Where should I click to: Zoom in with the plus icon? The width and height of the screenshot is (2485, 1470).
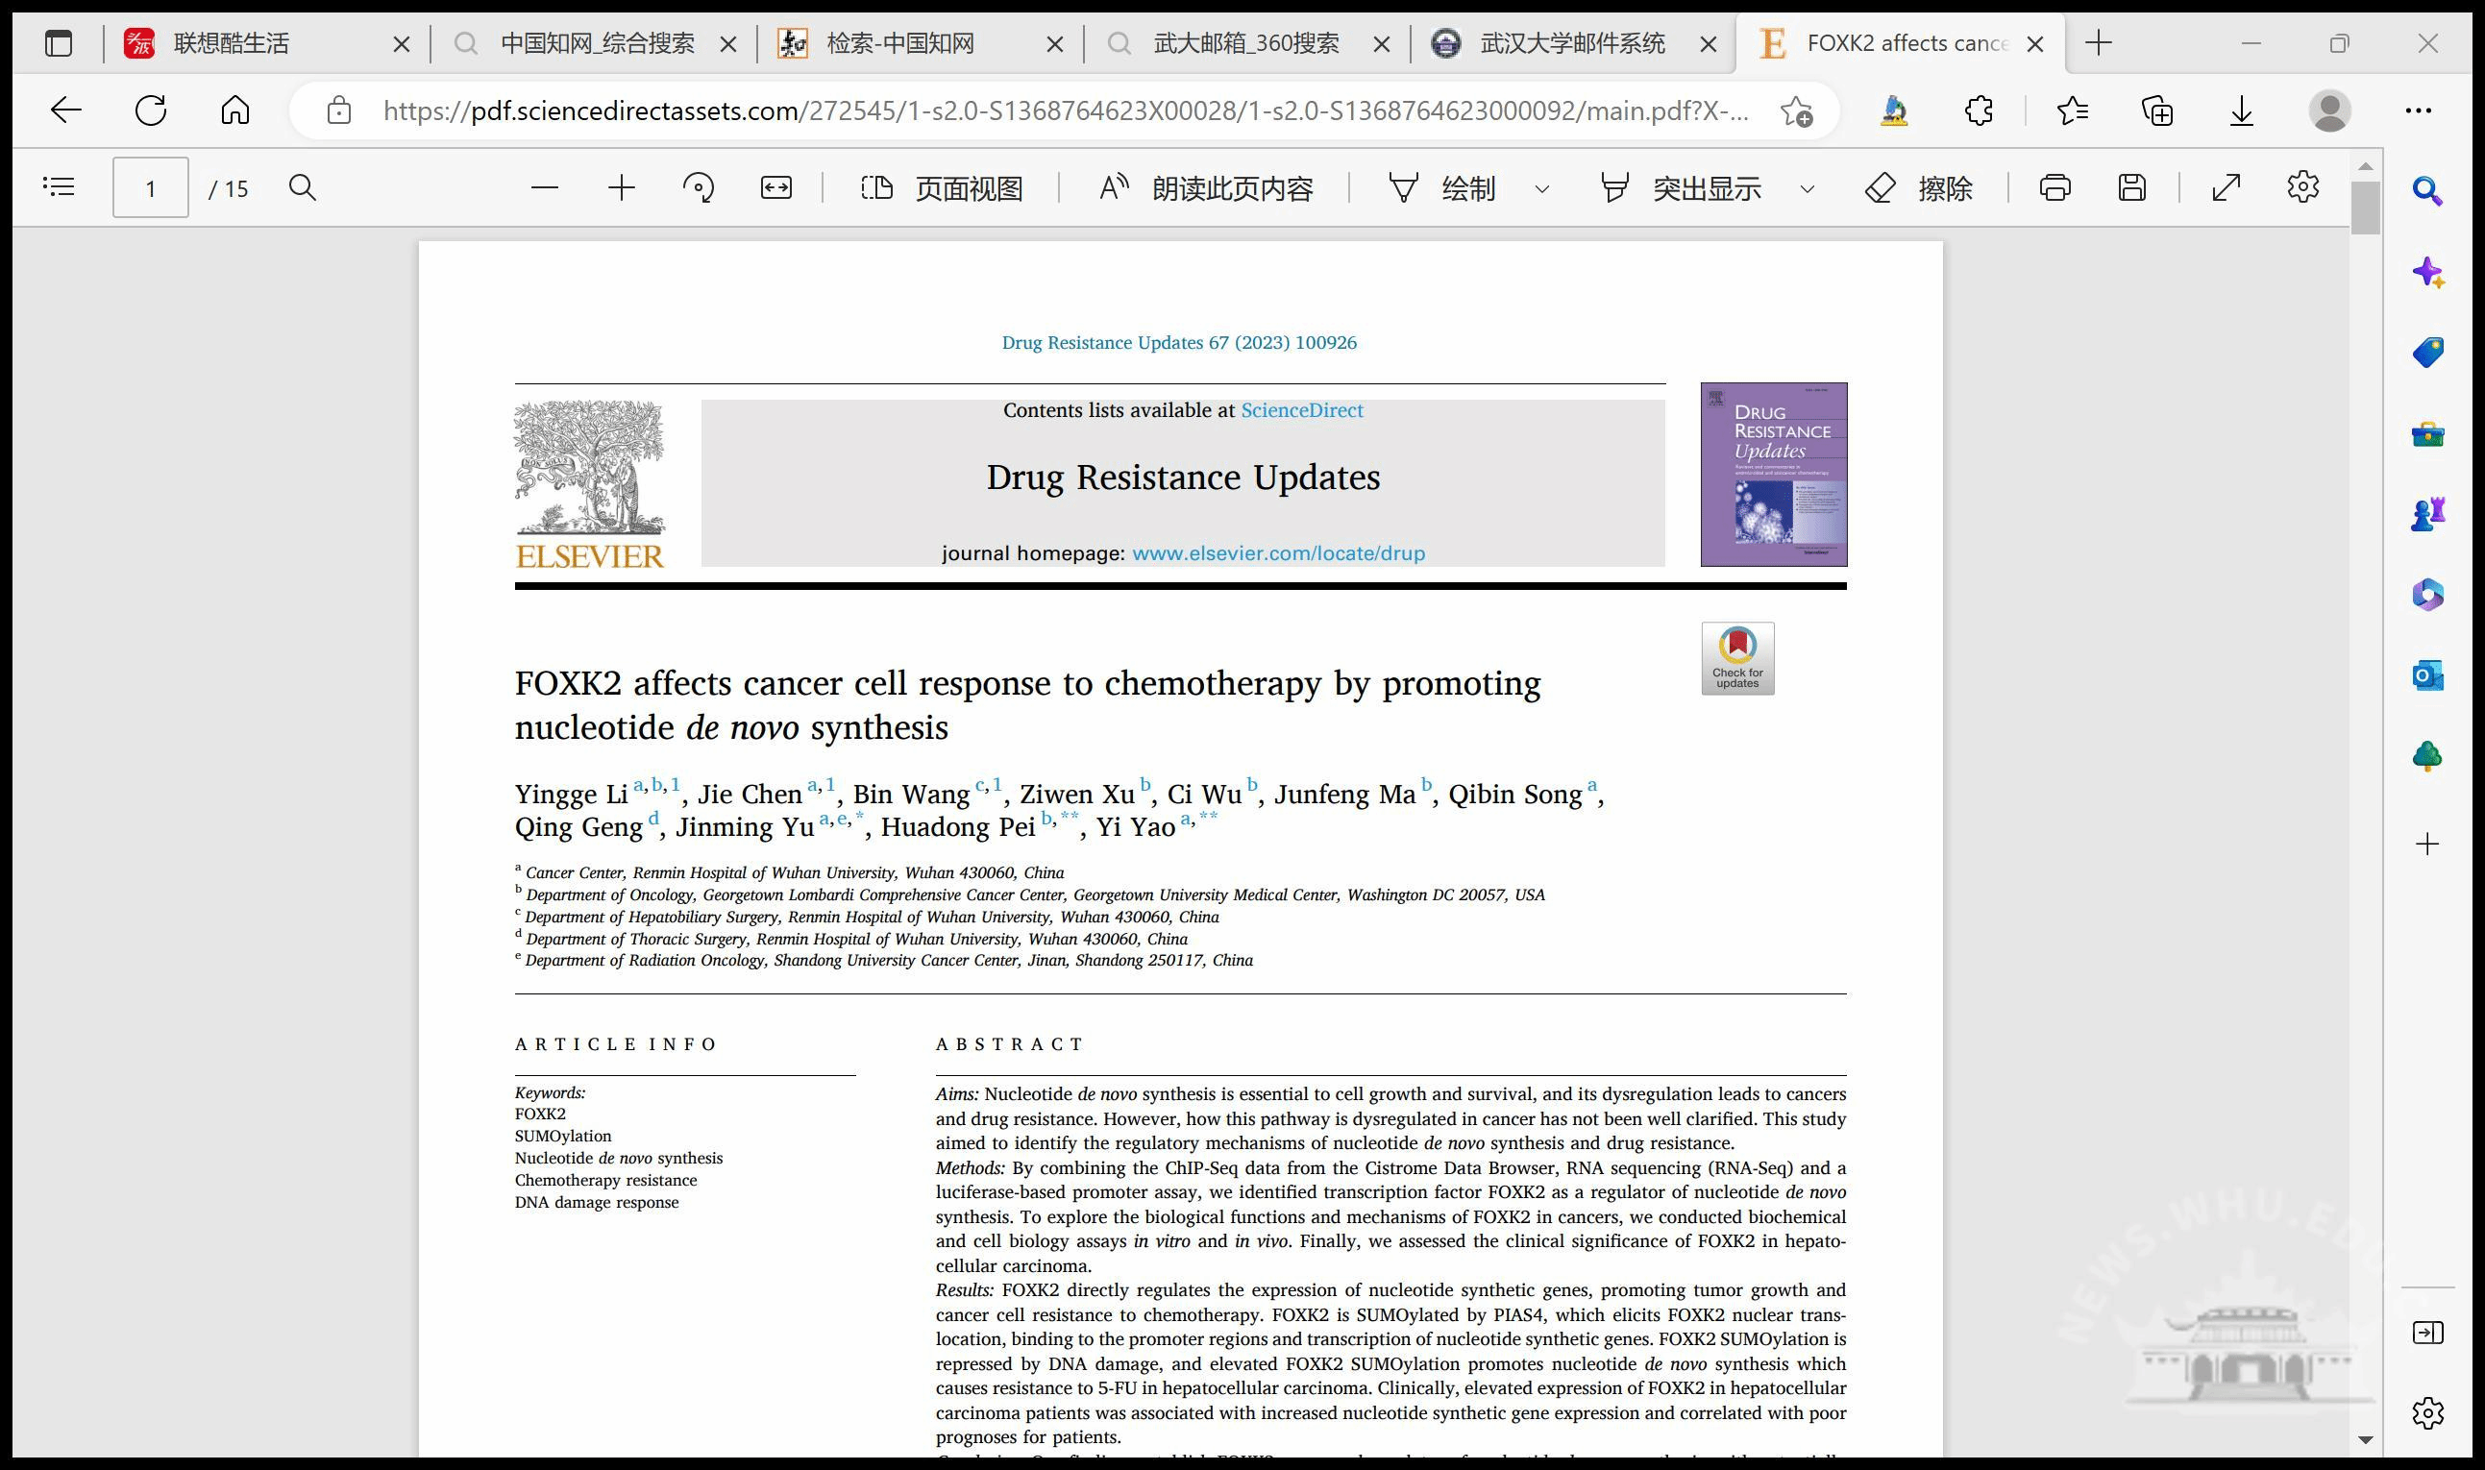621,187
